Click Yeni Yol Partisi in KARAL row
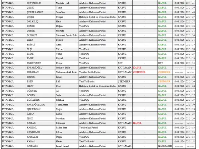Viewport: 199px width, 149px height. (87, 141)
